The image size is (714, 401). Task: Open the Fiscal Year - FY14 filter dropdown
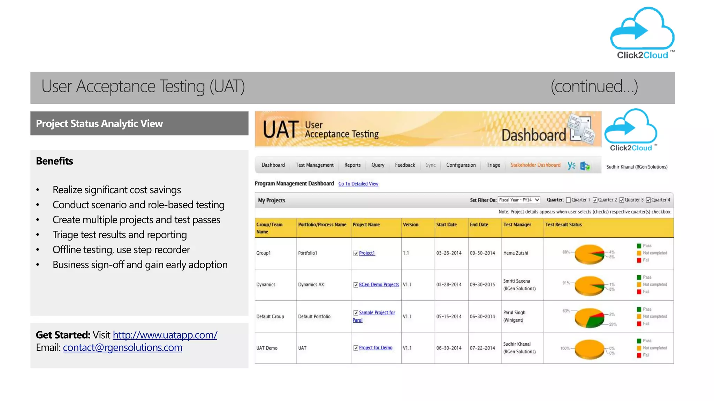click(x=519, y=200)
